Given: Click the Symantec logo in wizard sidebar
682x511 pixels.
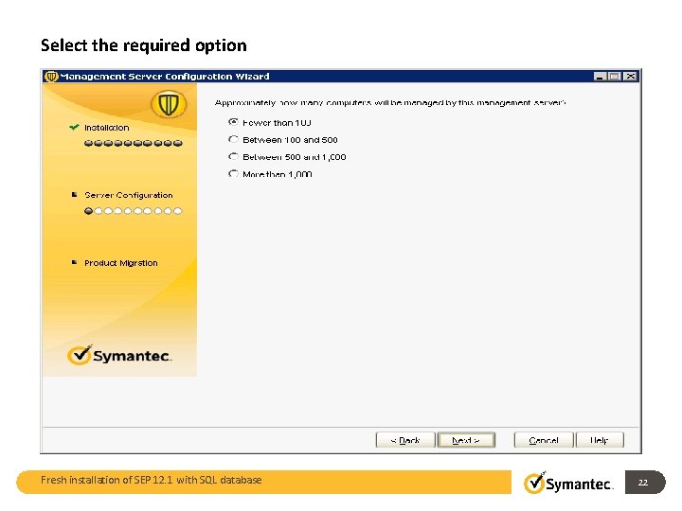Looking at the screenshot, I should (x=119, y=355).
